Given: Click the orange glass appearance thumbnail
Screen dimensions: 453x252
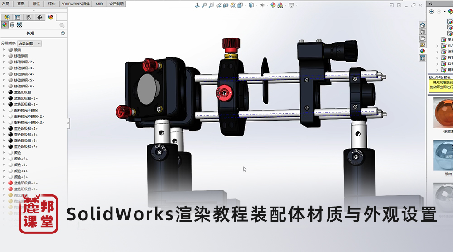Looking at the screenshot, I should tap(443, 113).
